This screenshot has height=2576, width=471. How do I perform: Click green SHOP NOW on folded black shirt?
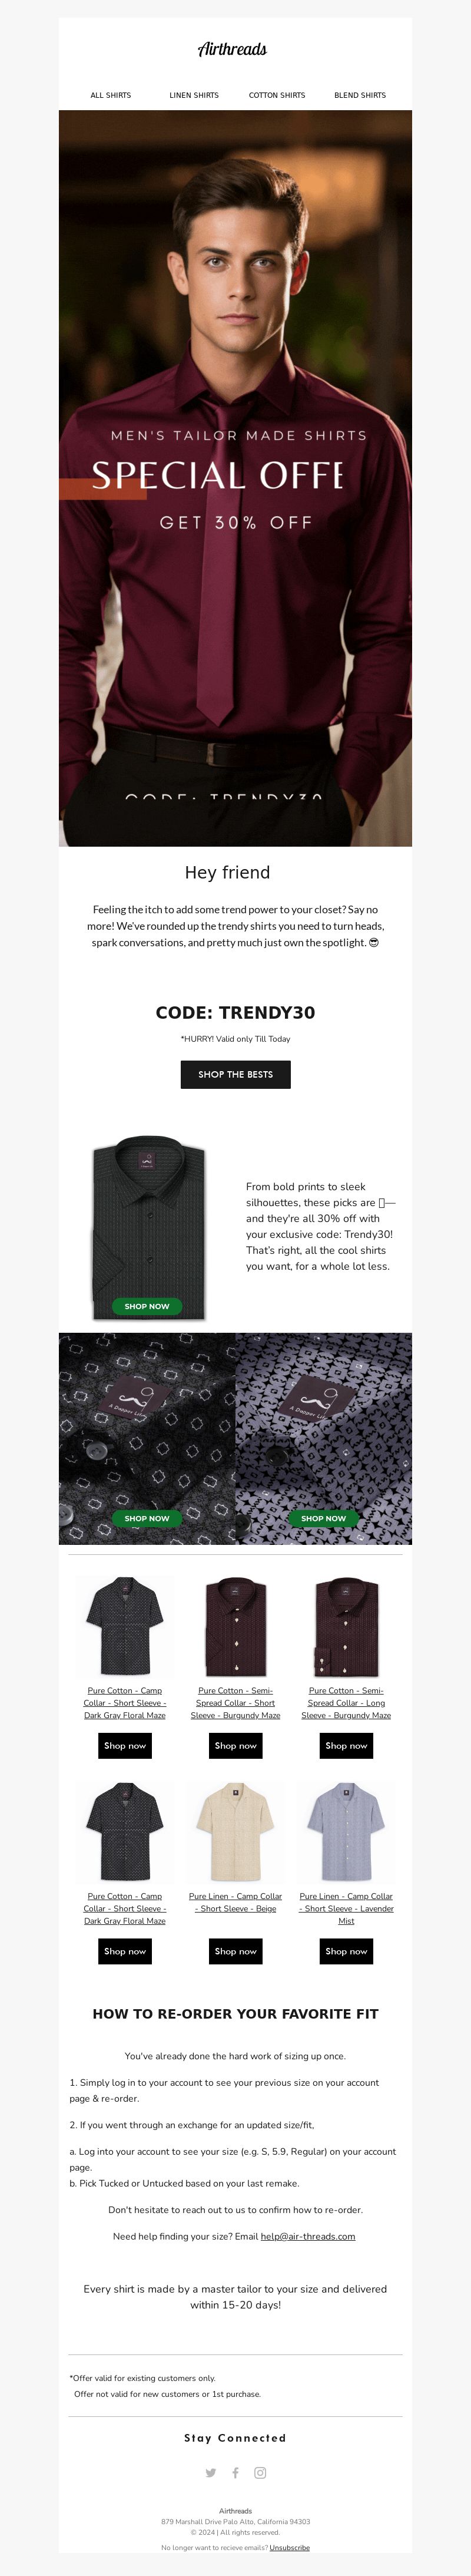[147, 1306]
